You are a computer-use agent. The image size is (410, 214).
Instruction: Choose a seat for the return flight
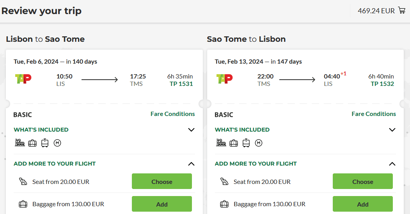362,182
